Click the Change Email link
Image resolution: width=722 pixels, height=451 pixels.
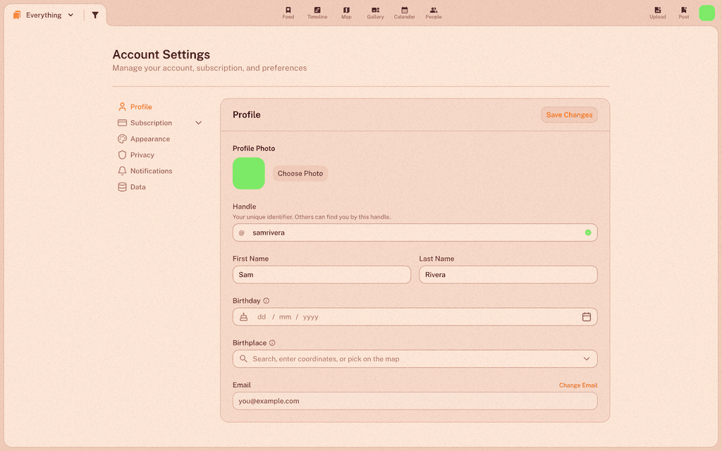pyautogui.click(x=578, y=385)
